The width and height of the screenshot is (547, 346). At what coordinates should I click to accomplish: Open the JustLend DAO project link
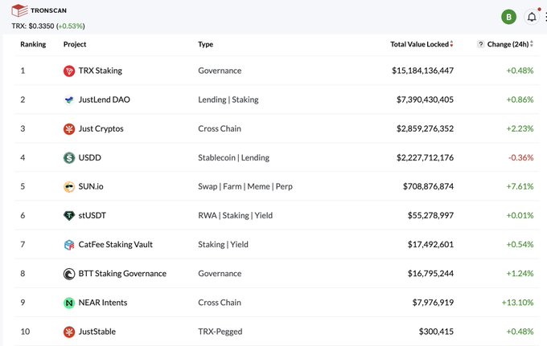click(105, 100)
